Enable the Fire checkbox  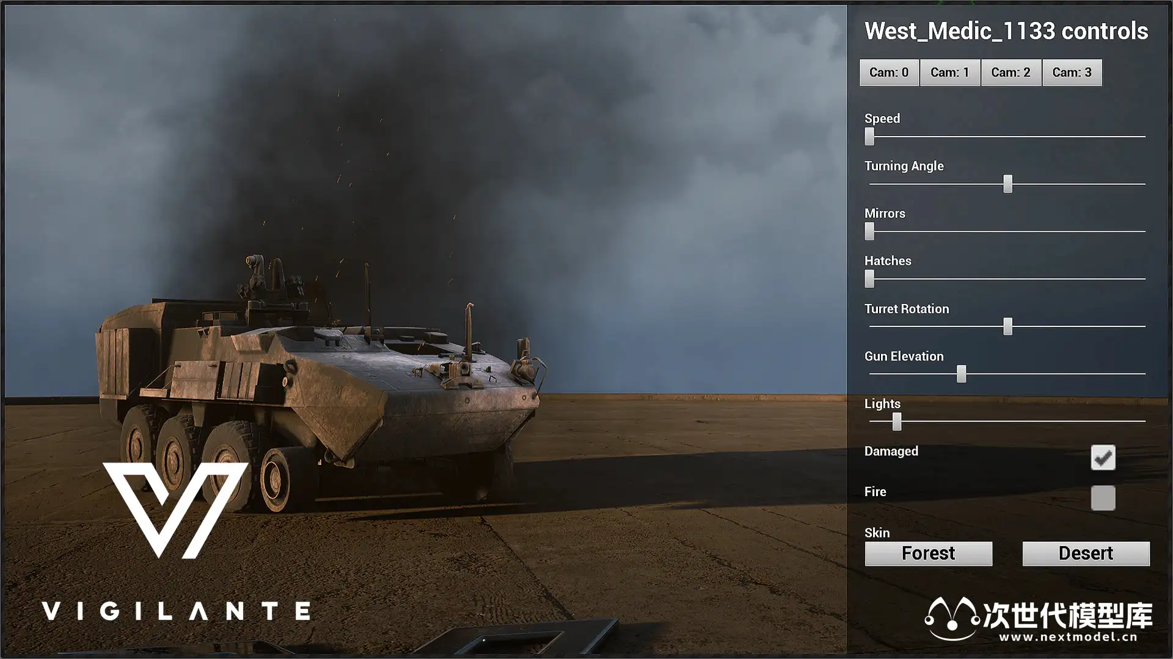[1103, 498]
